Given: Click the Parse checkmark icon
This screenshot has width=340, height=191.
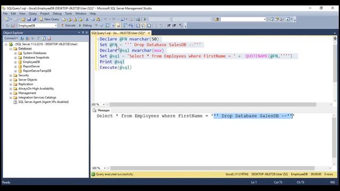Looking at the screenshot, I should tap(101, 25).
